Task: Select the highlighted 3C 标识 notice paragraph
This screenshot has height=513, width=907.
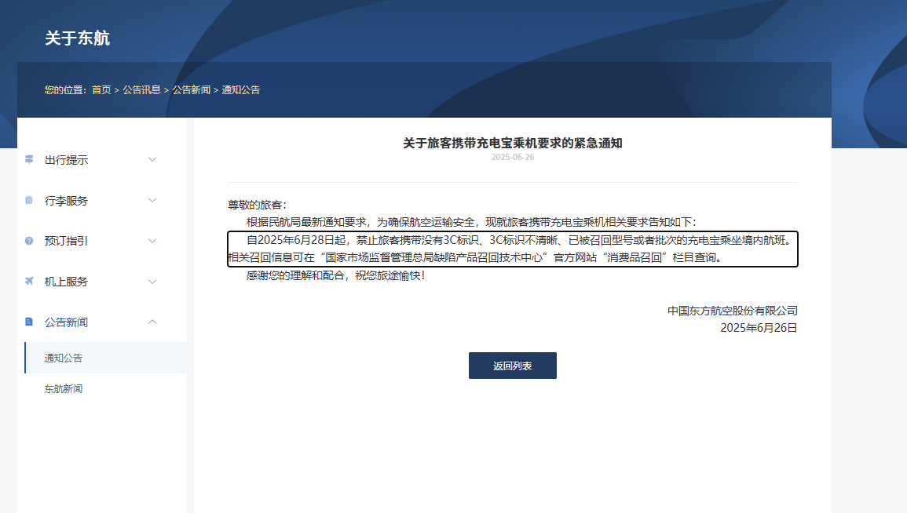Action: (512, 249)
